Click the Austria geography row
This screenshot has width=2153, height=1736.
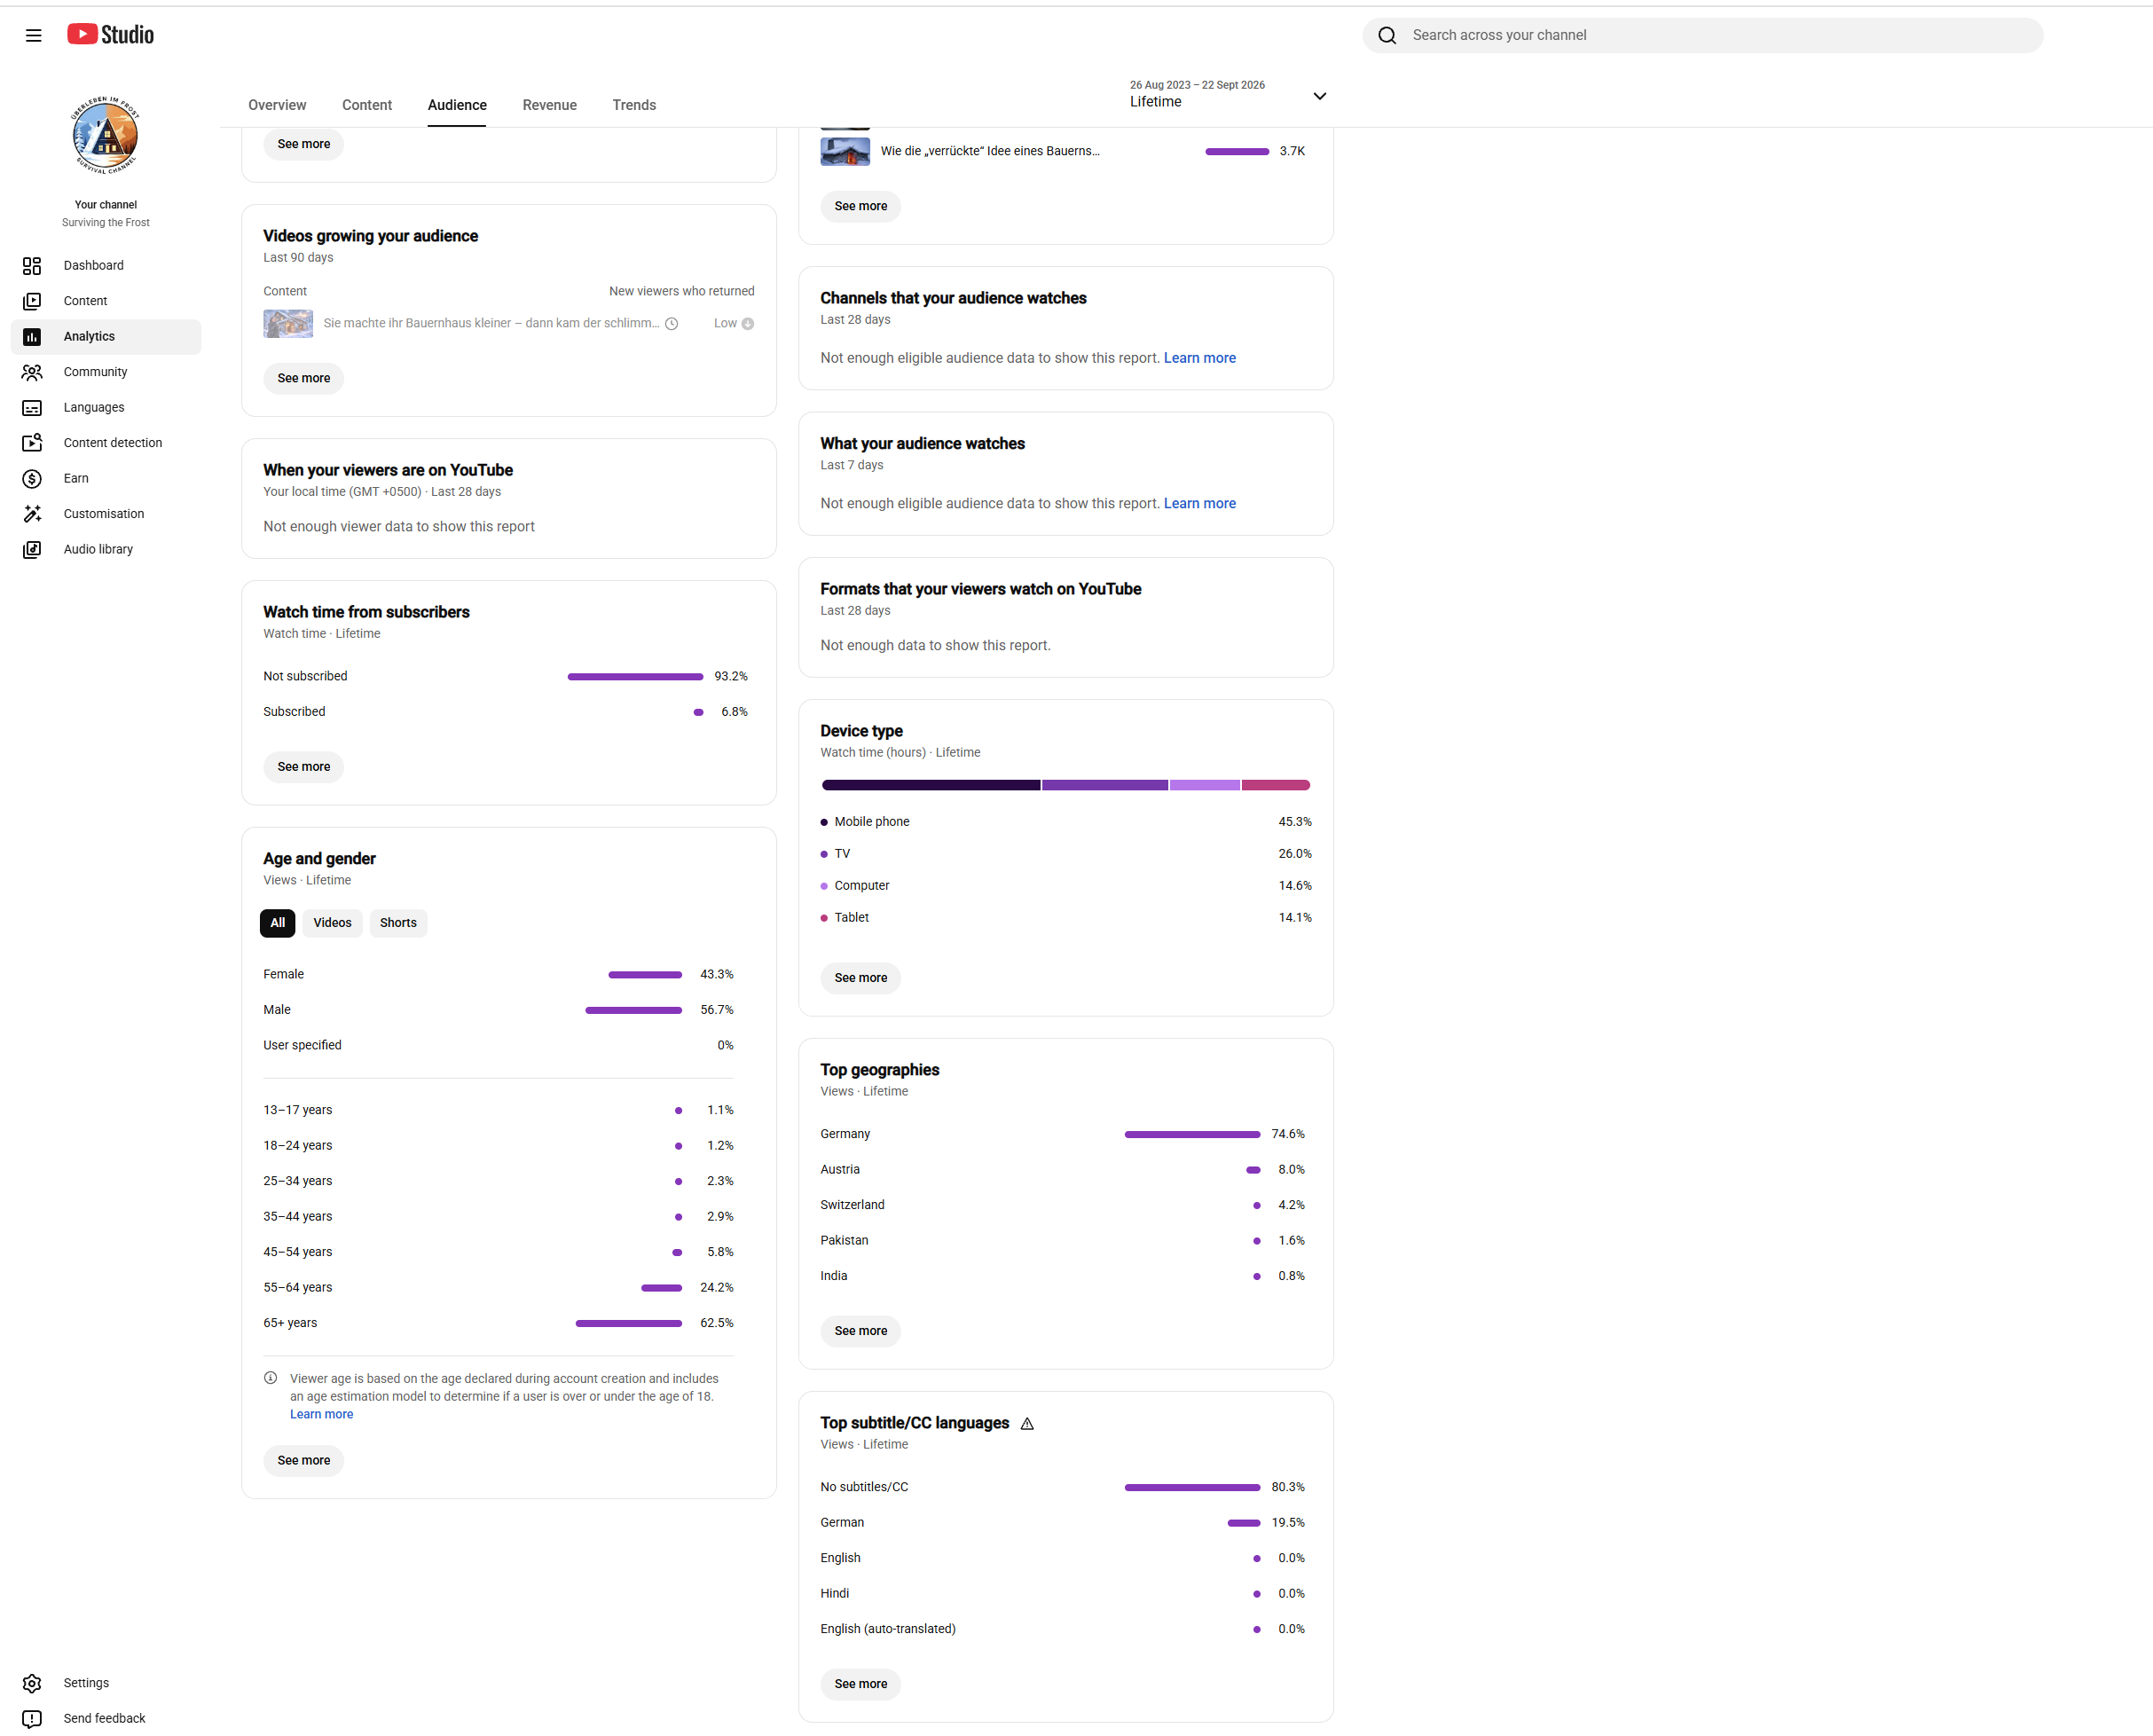1062,1170
